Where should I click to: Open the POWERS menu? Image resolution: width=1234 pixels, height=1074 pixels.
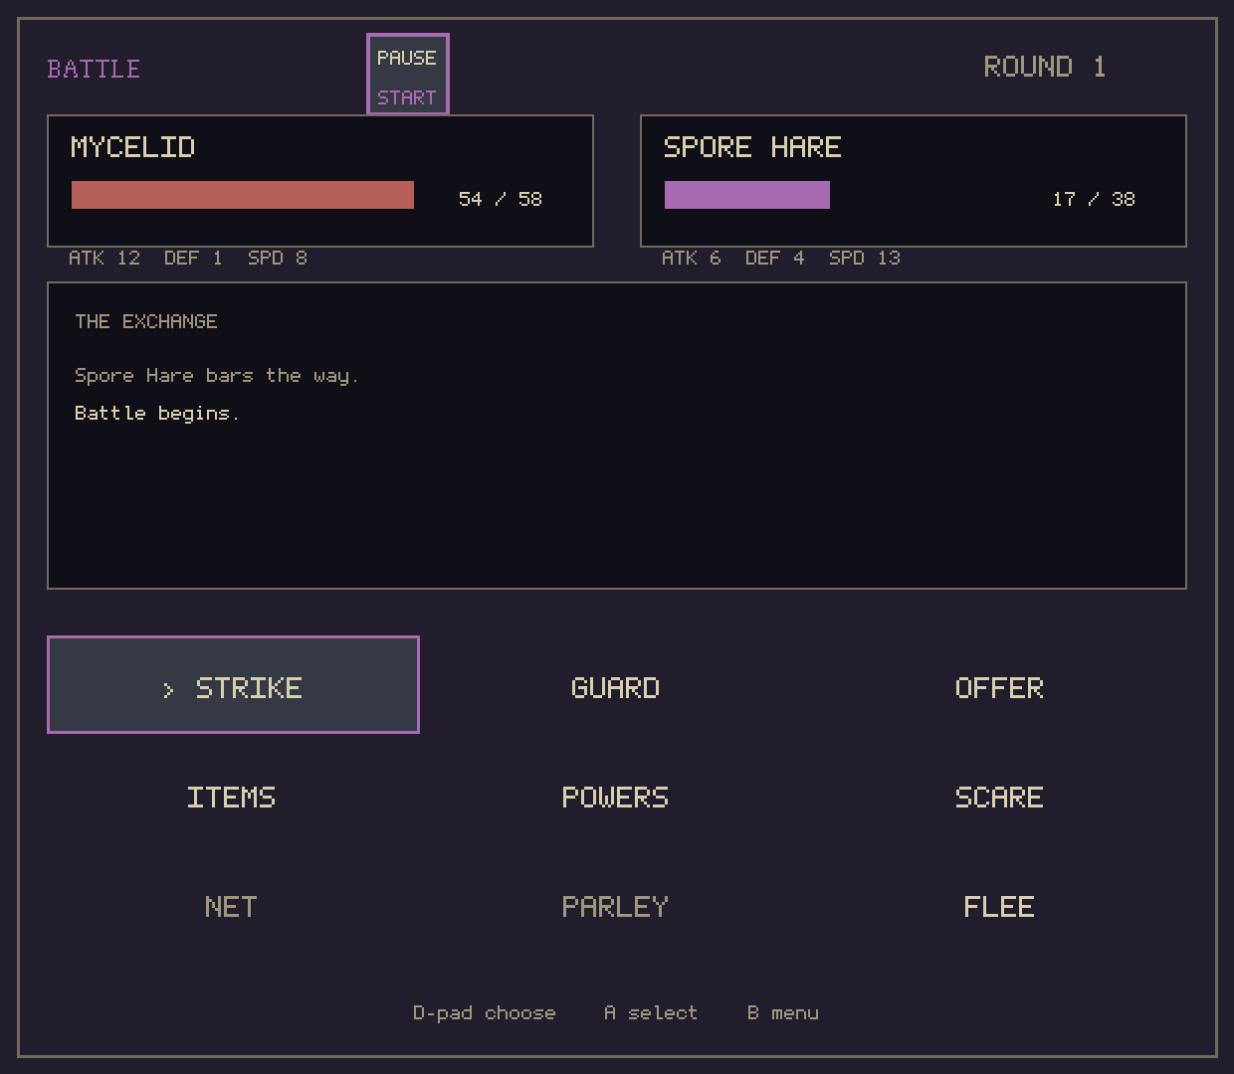point(616,798)
